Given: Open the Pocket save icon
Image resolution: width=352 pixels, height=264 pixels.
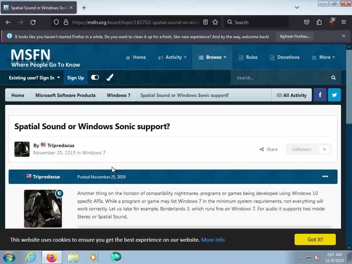Looking at the screenshot, I should (x=306, y=22).
